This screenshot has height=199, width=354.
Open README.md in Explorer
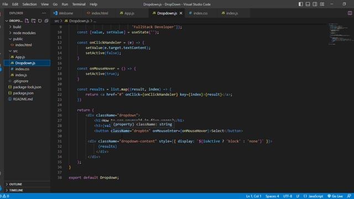23,99
